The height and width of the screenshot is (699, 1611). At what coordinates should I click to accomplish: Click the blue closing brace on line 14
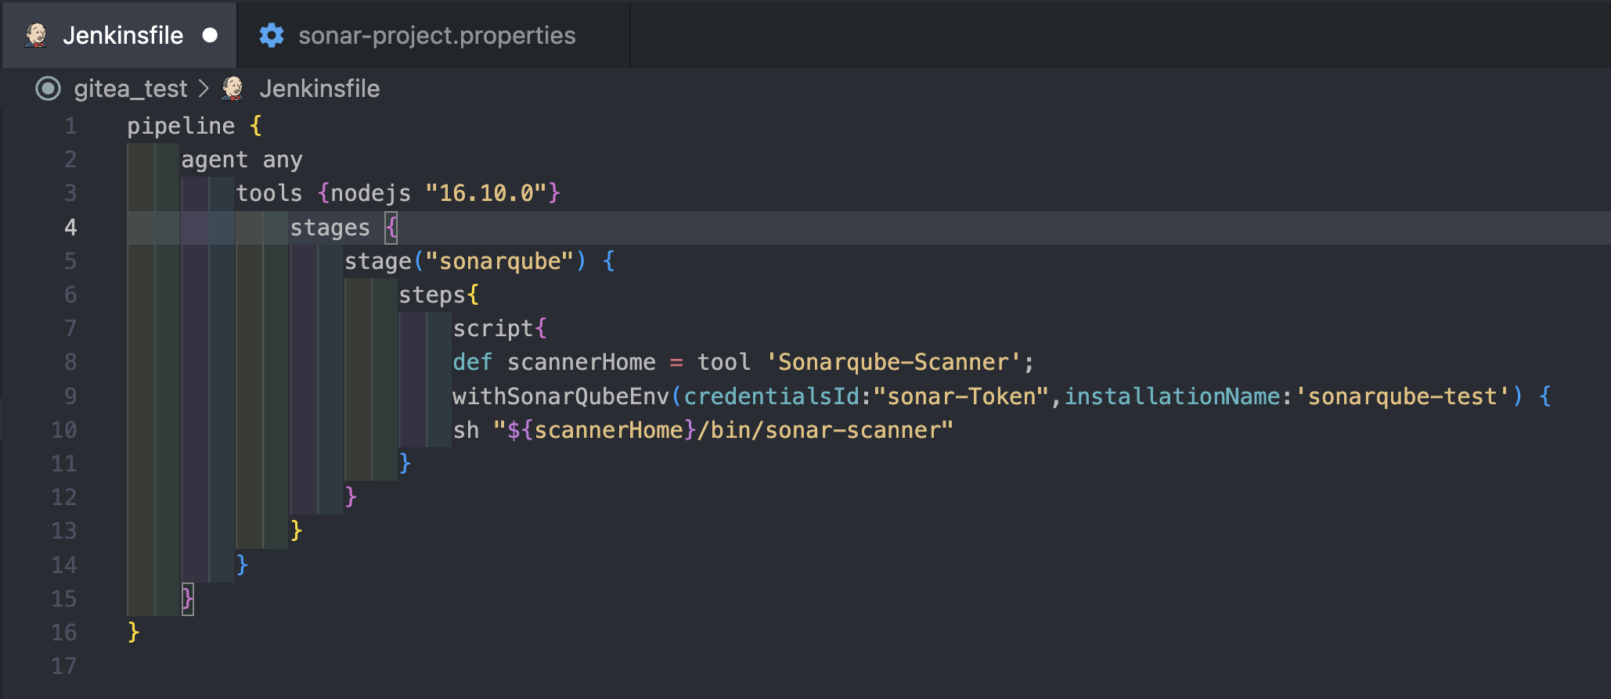[x=242, y=565]
